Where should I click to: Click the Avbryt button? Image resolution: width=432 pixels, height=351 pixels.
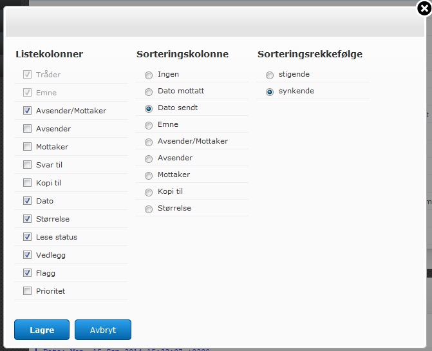pos(103,330)
